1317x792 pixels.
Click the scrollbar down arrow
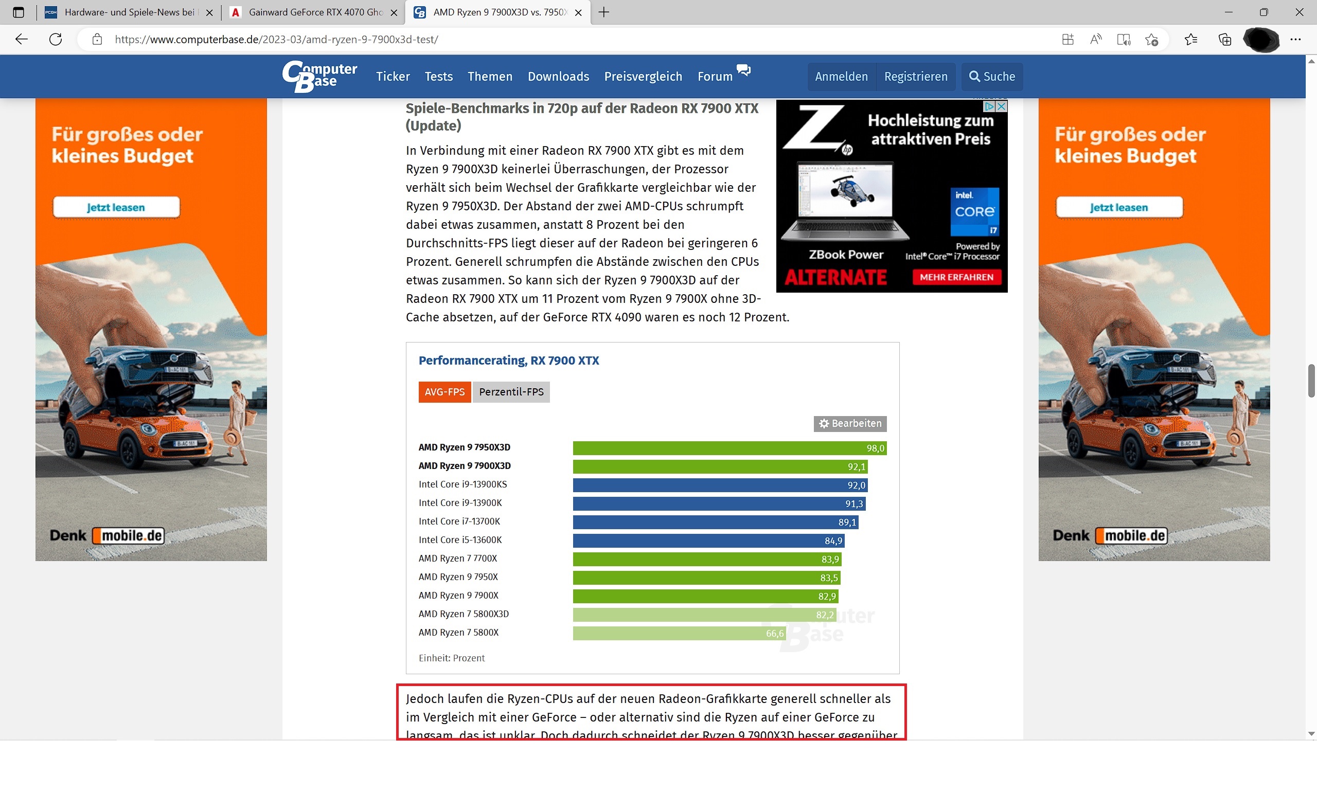pyautogui.click(x=1311, y=734)
